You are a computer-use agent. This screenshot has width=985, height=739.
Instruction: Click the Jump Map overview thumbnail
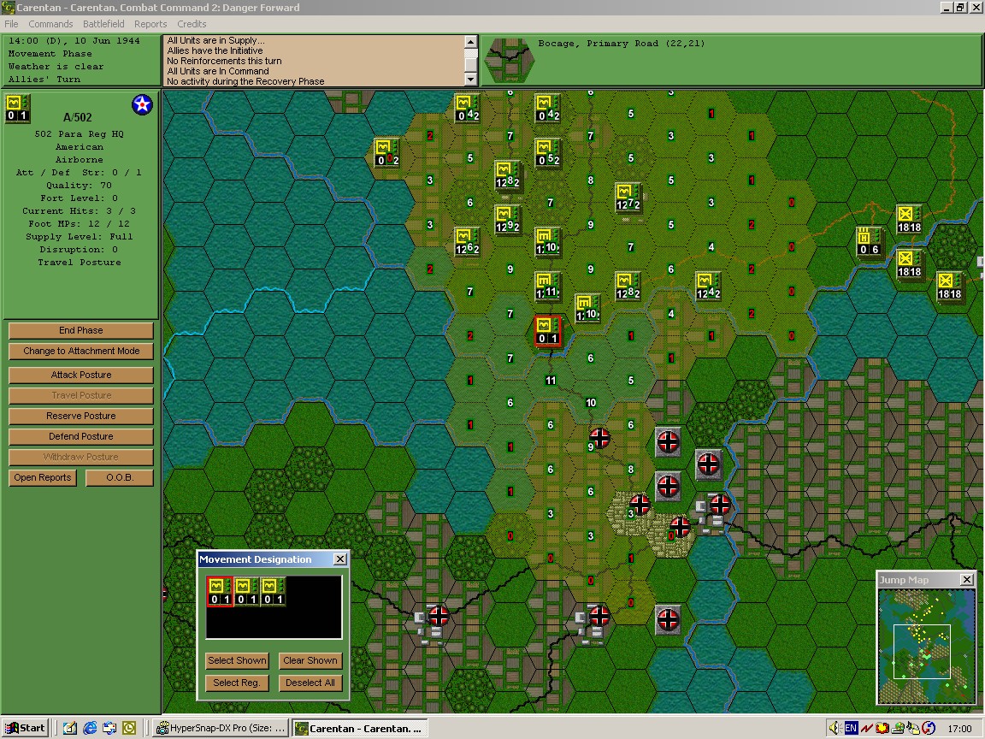pyautogui.click(x=925, y=646)
